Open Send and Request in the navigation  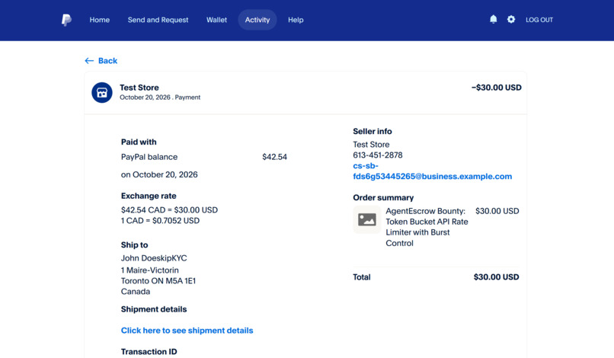pyautogui.click(x=158, y=20)
